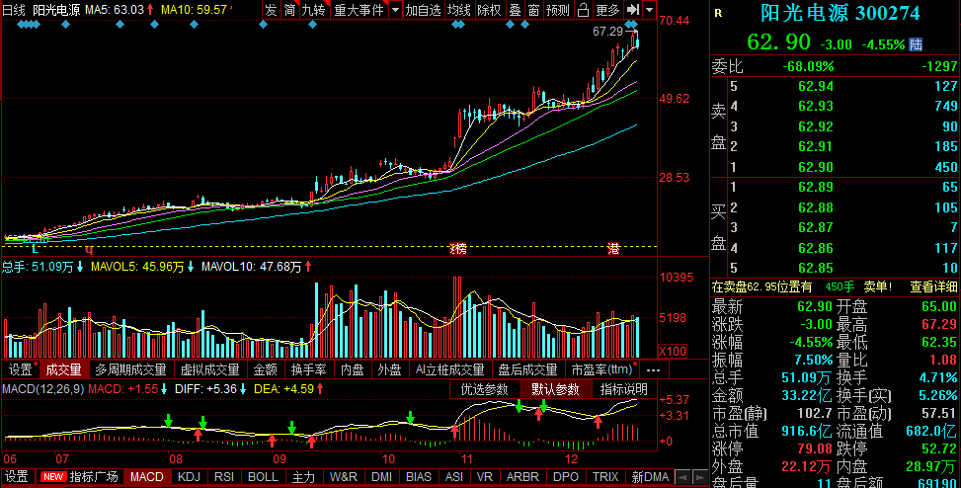The height and width of the screenshot is (488, 961).
Task: Select the W&R indicator tab
Action: [x=344, y=477]
